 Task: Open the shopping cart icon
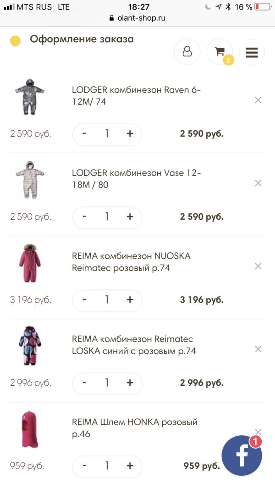pyautogui.click(x=220, y=52)
